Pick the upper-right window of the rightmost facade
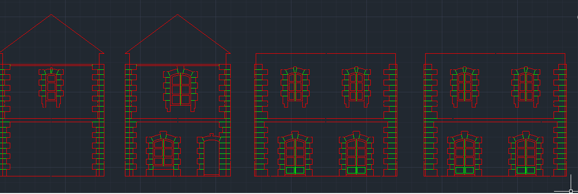The height and width of the screenshot is (194, 578). coord(526,87)
